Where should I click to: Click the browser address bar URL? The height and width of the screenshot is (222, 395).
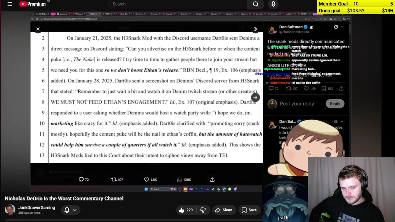[x=70, y=19]
